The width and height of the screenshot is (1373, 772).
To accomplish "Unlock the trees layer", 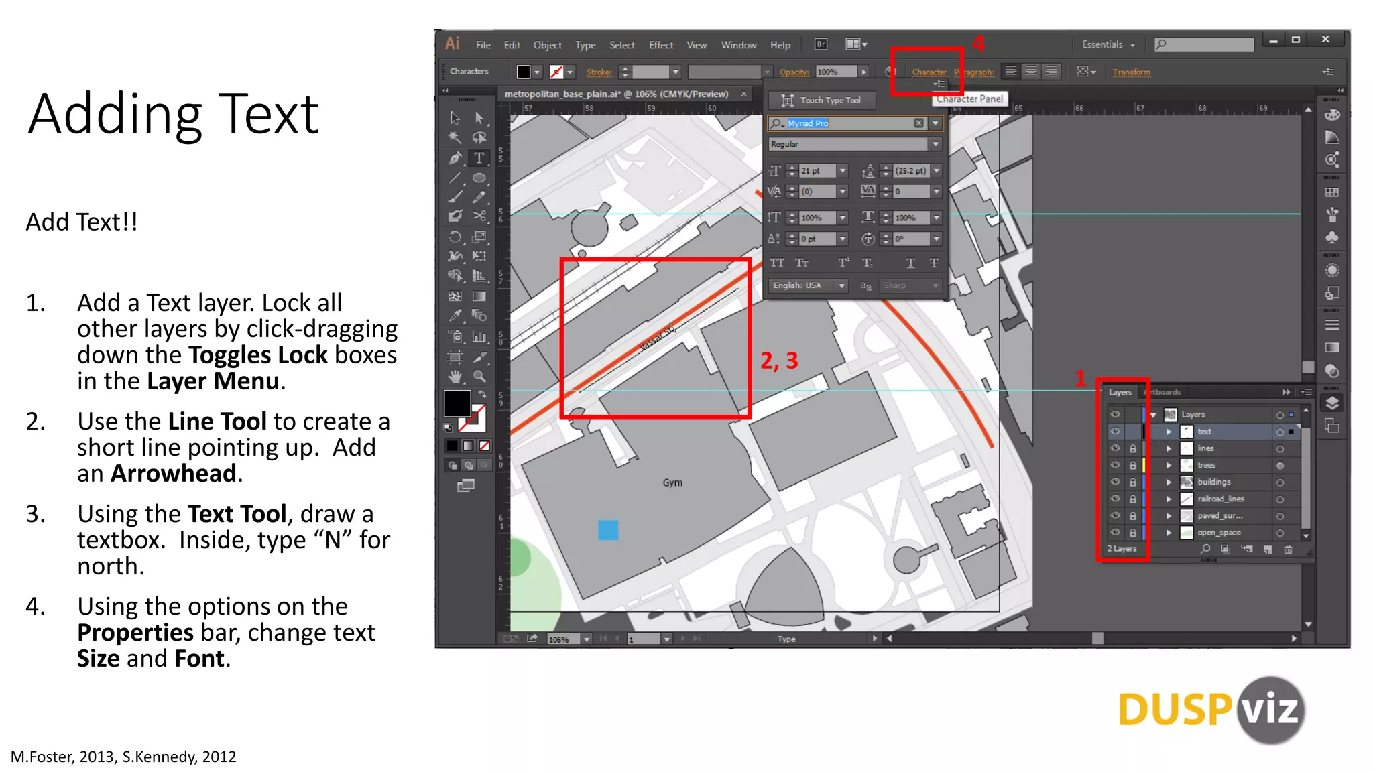I will 1133,465.
